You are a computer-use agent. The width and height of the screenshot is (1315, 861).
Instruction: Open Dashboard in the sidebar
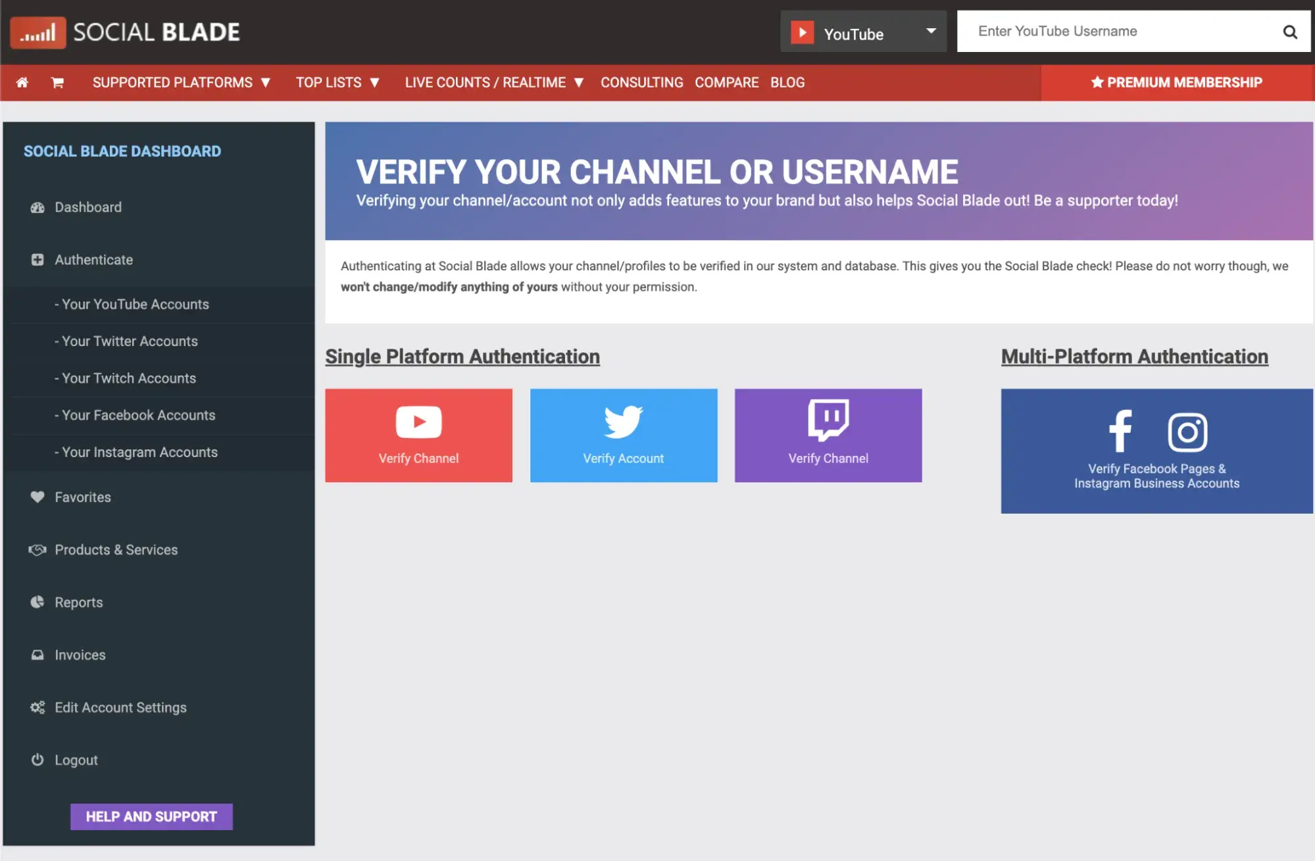[88, 207]
